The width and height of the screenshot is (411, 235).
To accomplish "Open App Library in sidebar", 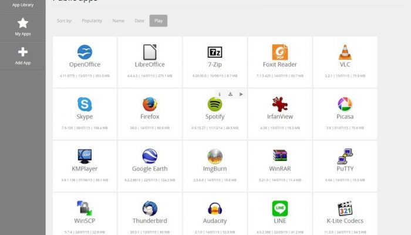I will 23,5.
